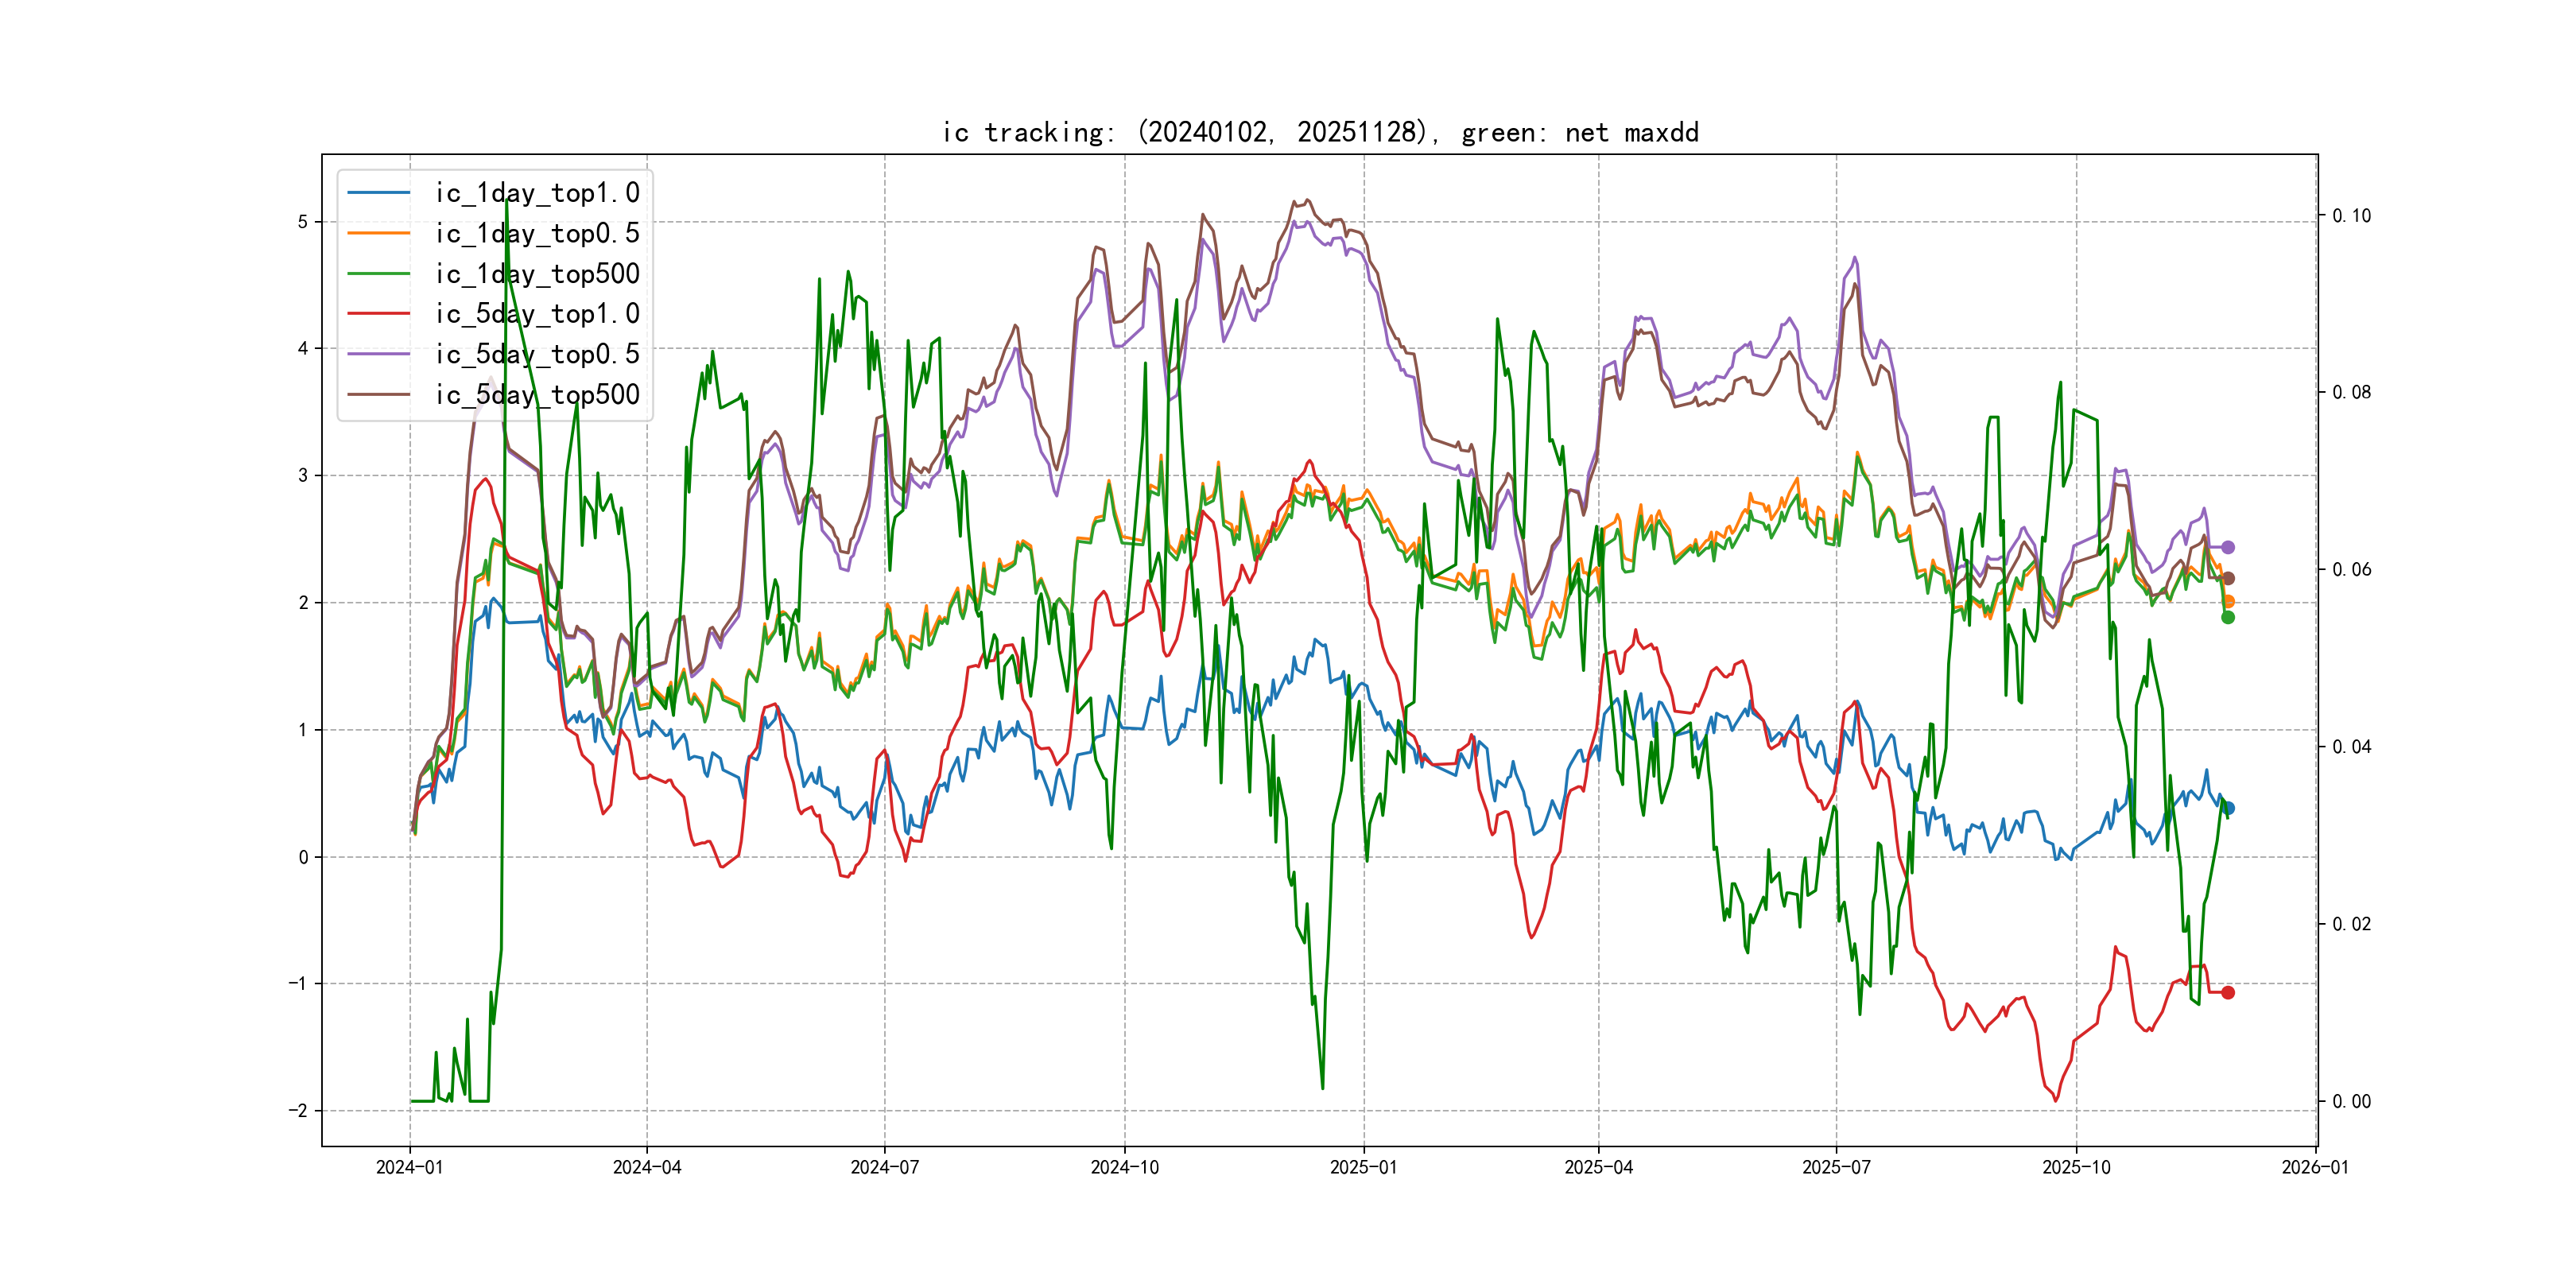Click the 2024-01 x-axis tick label

[x=409, y=1167]
